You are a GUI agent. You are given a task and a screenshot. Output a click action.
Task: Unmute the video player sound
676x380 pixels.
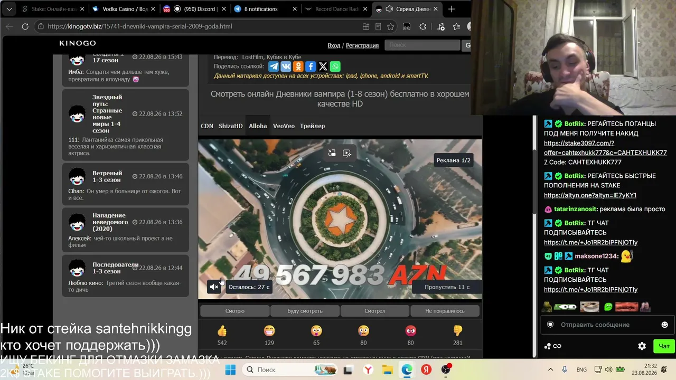coord(214,287)
